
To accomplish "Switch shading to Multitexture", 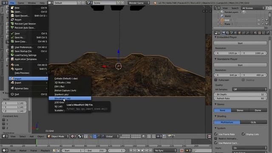I will pos(227,122).
